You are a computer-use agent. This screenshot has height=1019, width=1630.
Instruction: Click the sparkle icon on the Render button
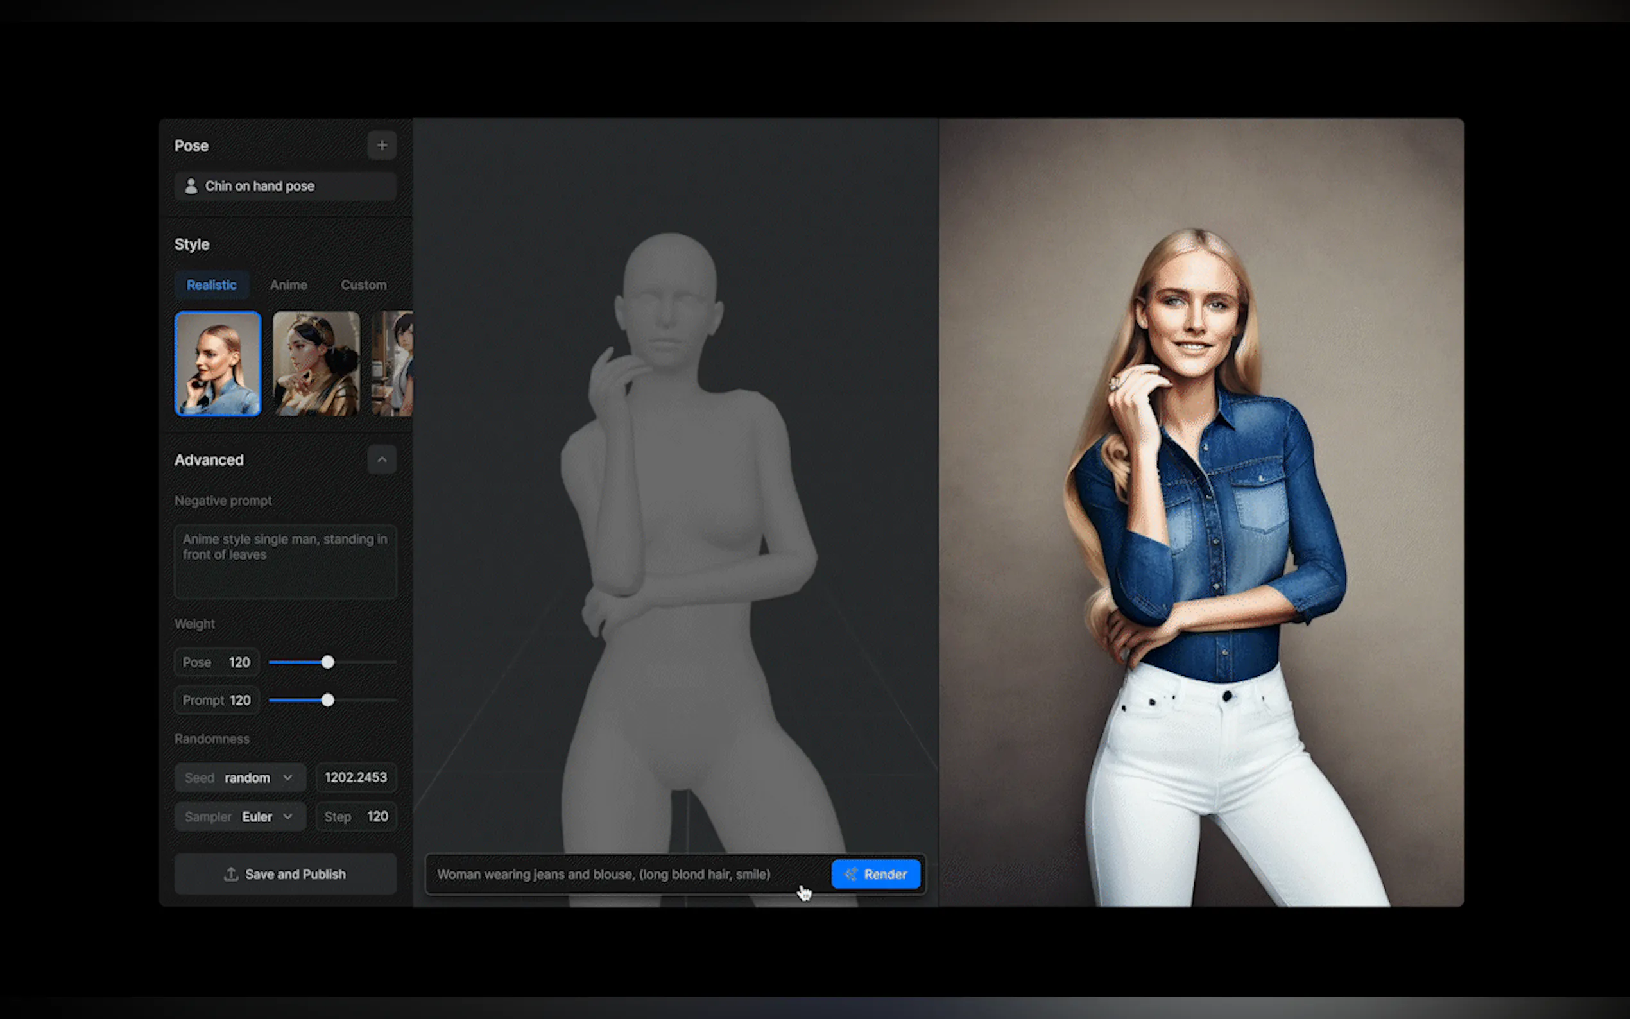coord(850,874)
